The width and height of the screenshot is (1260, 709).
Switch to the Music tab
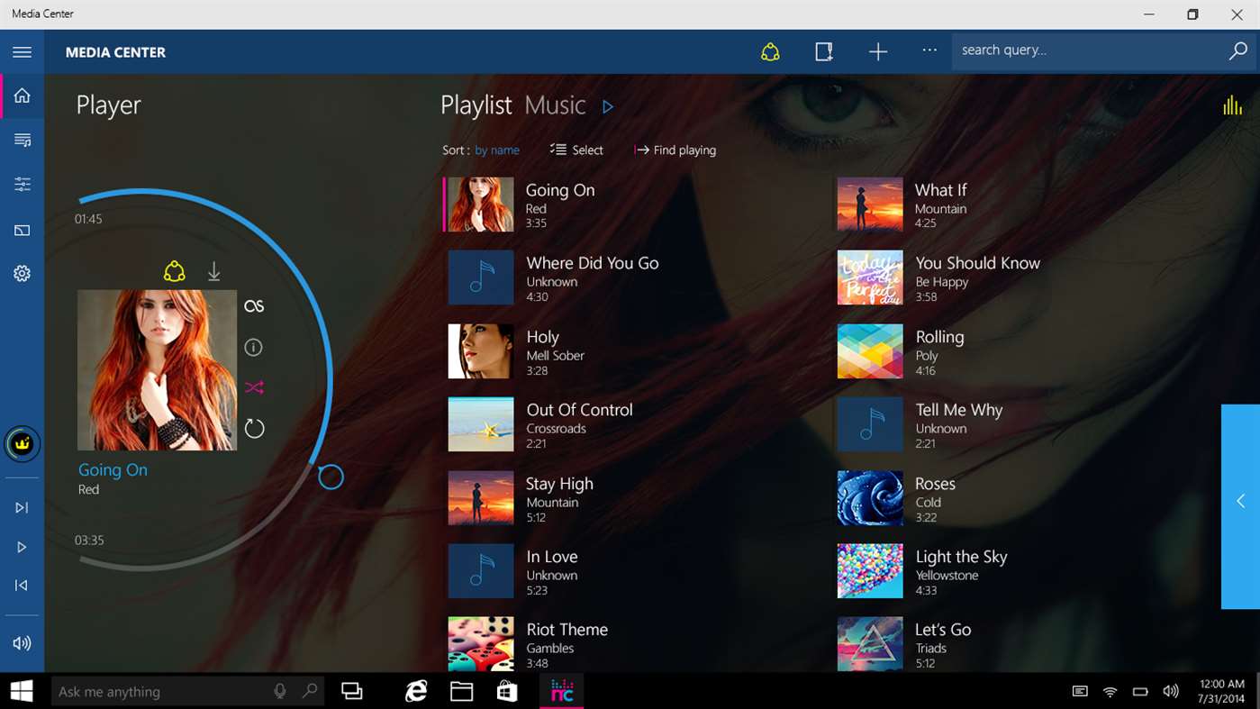555,105
